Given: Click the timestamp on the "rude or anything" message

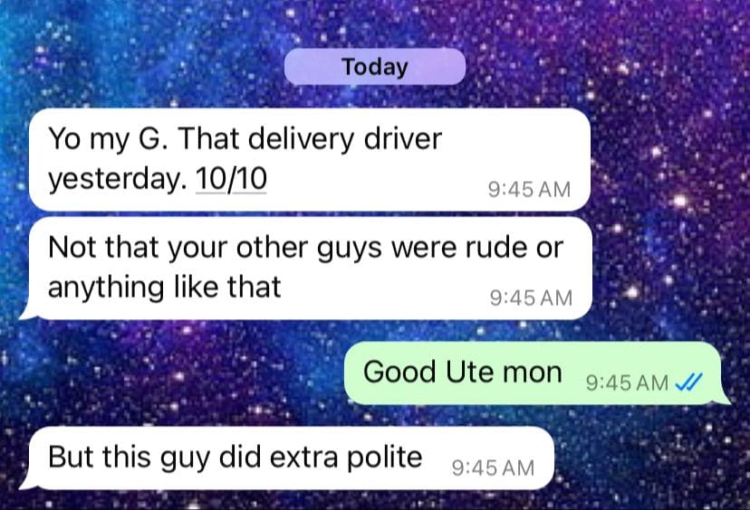Looking at the screenshot, I should [x=531, y=298].
